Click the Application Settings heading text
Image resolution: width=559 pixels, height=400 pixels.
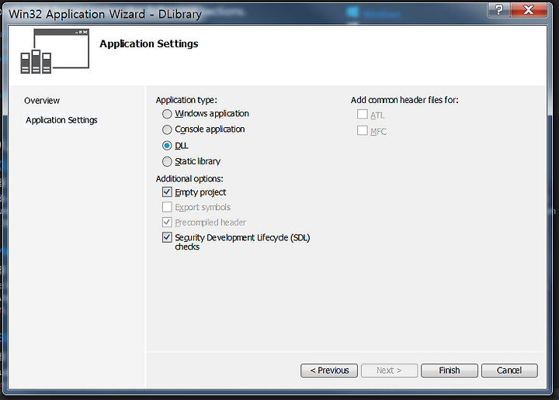[148, 43]
